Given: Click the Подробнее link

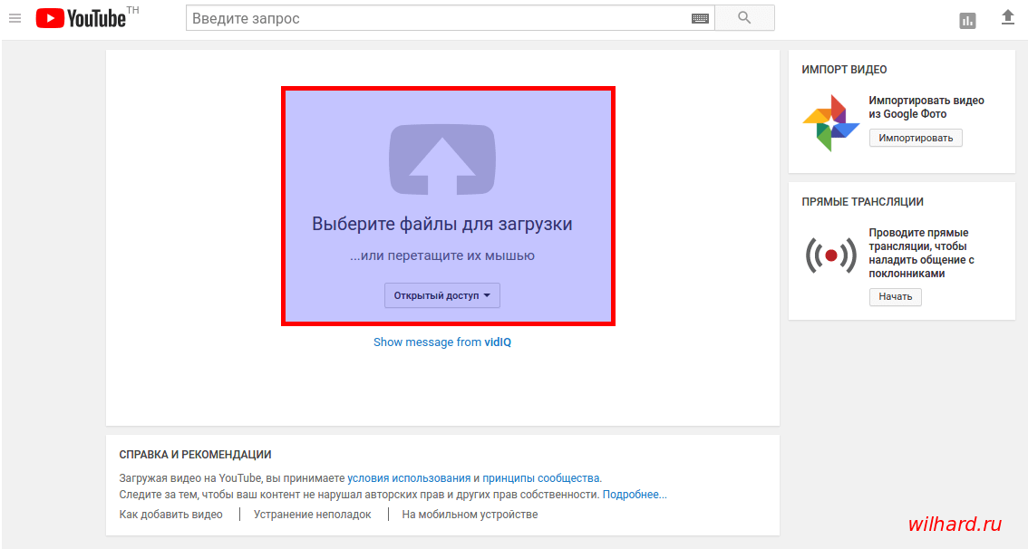Looking at the screenshot, I should [x=635, y=495].
